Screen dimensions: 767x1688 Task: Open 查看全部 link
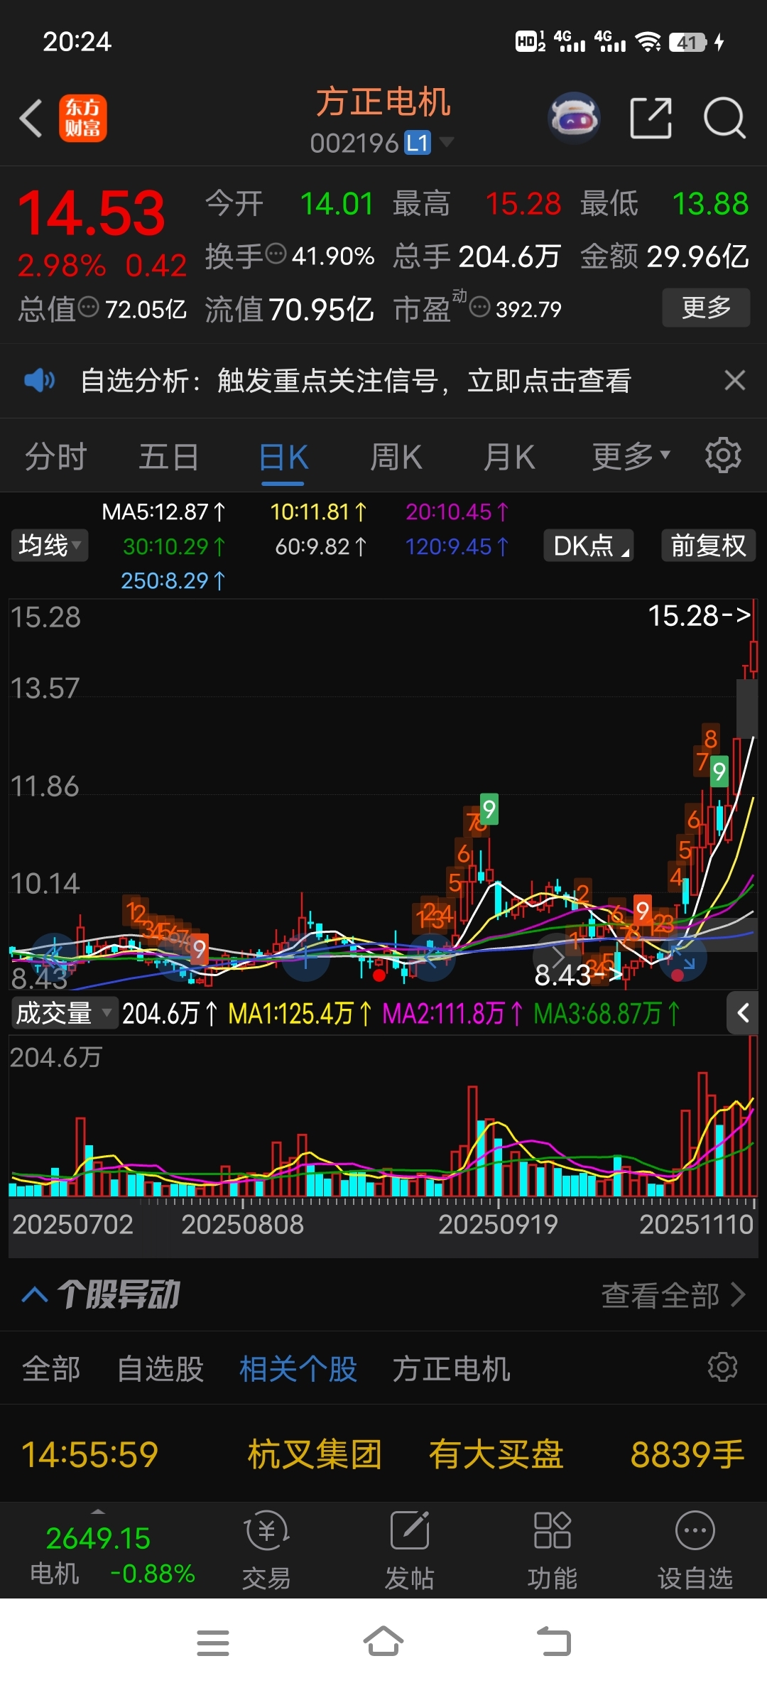[673, 1295]
